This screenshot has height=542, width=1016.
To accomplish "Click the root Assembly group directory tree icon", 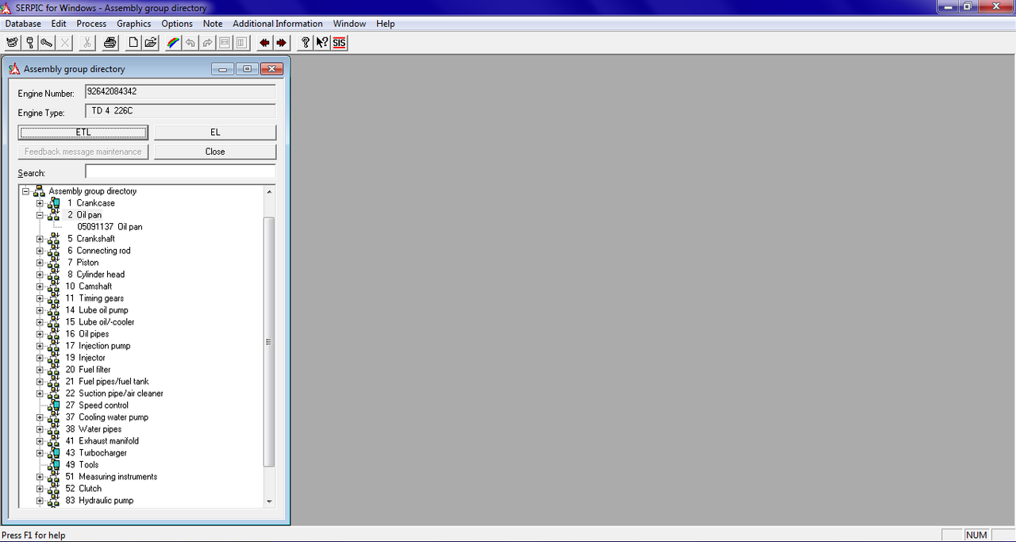I will pos(38,191).
